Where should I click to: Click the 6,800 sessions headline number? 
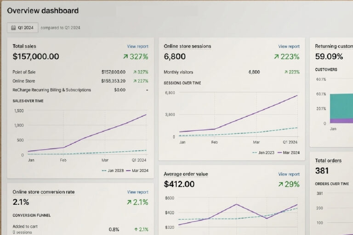175,56
